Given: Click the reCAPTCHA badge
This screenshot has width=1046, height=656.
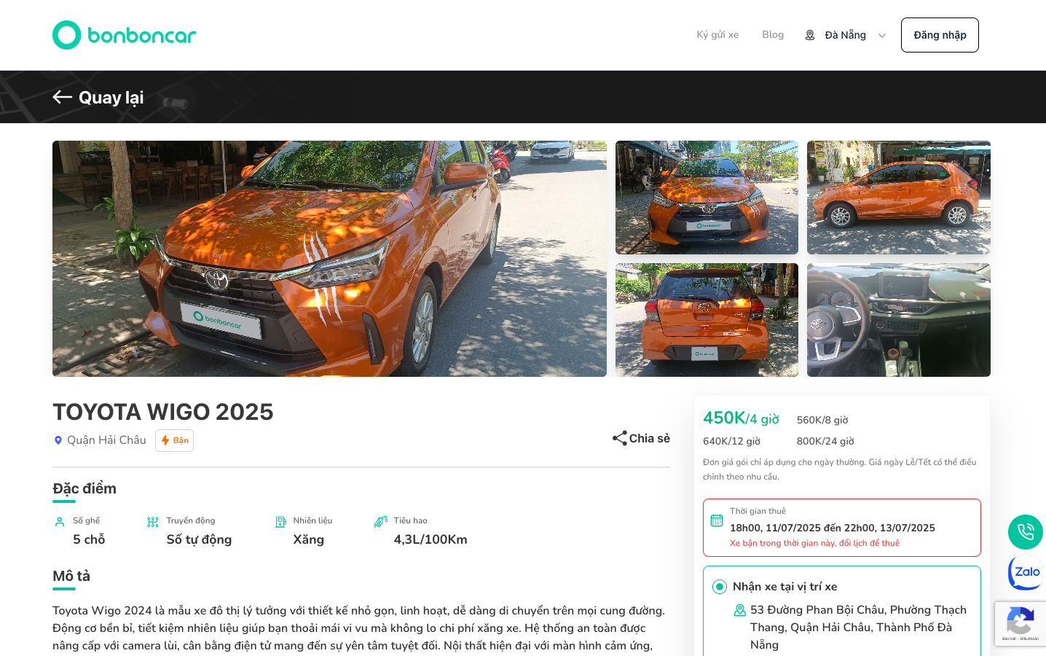Looking at the screenshot, I should (x=1021, y=623).
